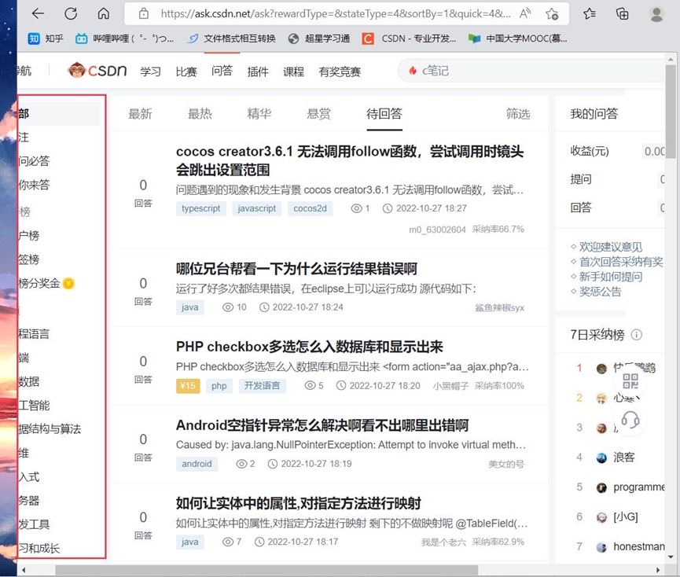Open the 哔哩哔哩 bookmark

pos(124,39)
